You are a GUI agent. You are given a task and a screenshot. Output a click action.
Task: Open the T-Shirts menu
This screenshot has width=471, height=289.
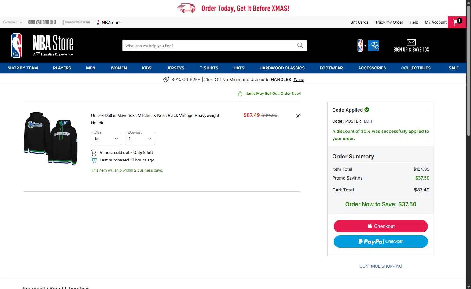tap(209, 68)
